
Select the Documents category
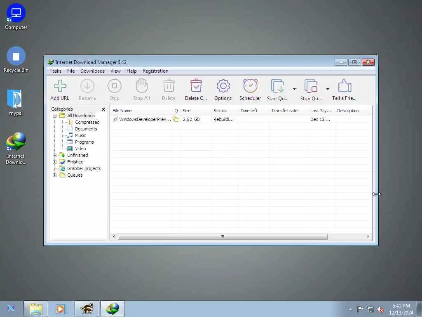pyautogui.click(x=86, y=129)
